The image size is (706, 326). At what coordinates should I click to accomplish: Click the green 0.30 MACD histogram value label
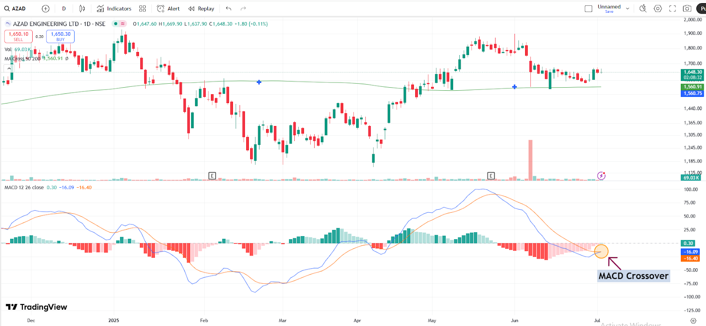[688, 243]
